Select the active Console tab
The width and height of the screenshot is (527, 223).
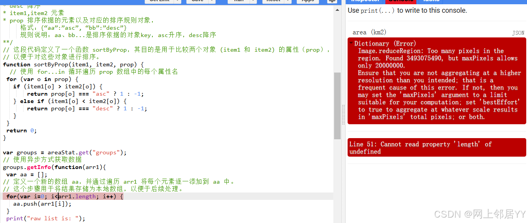401,1
